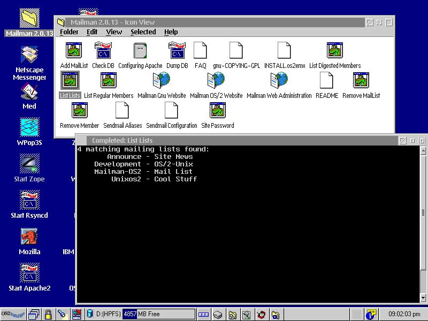Click the OS/2 Warp button on WarpCenter
Screen dimensions: 428x321
coord(13,314)
